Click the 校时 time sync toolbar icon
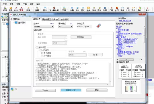 point(5,9)
